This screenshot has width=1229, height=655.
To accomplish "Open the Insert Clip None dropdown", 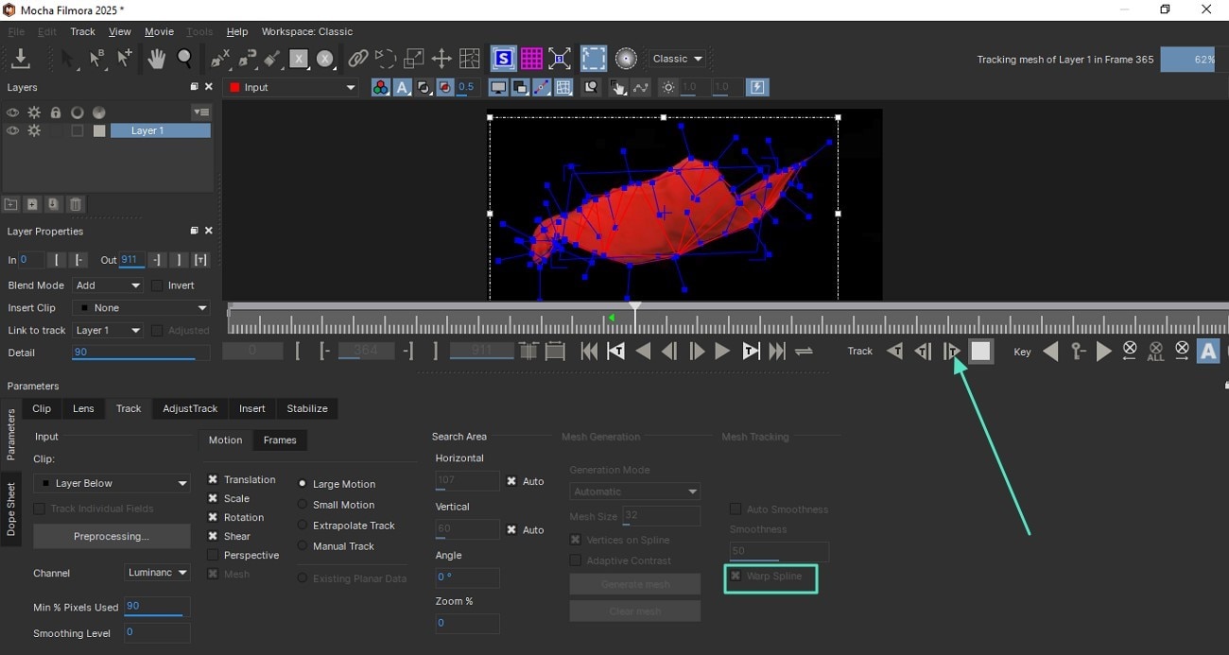I will point(142,308).
